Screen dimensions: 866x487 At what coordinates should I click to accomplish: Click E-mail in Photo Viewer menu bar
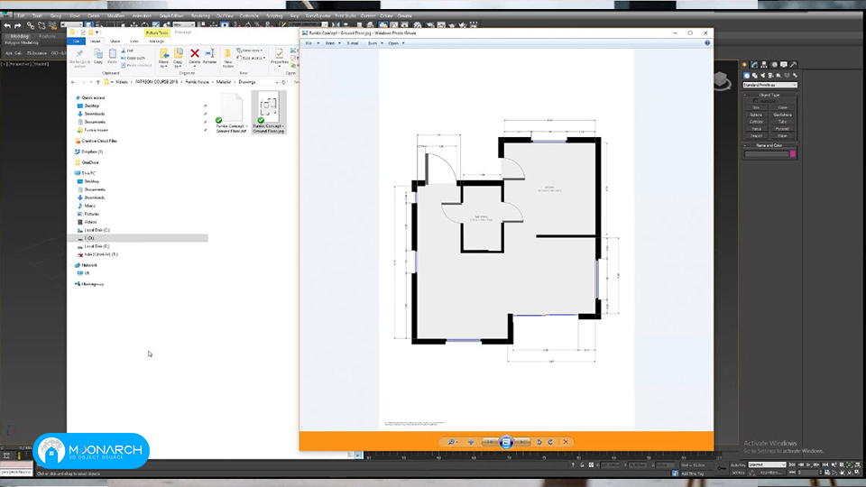[353, 43]
